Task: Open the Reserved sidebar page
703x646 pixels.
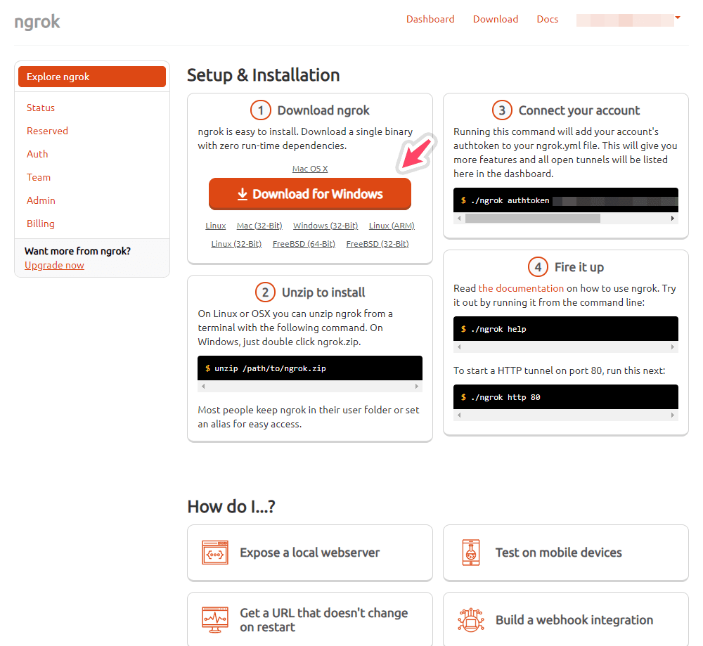Action: tap(48, 131)
